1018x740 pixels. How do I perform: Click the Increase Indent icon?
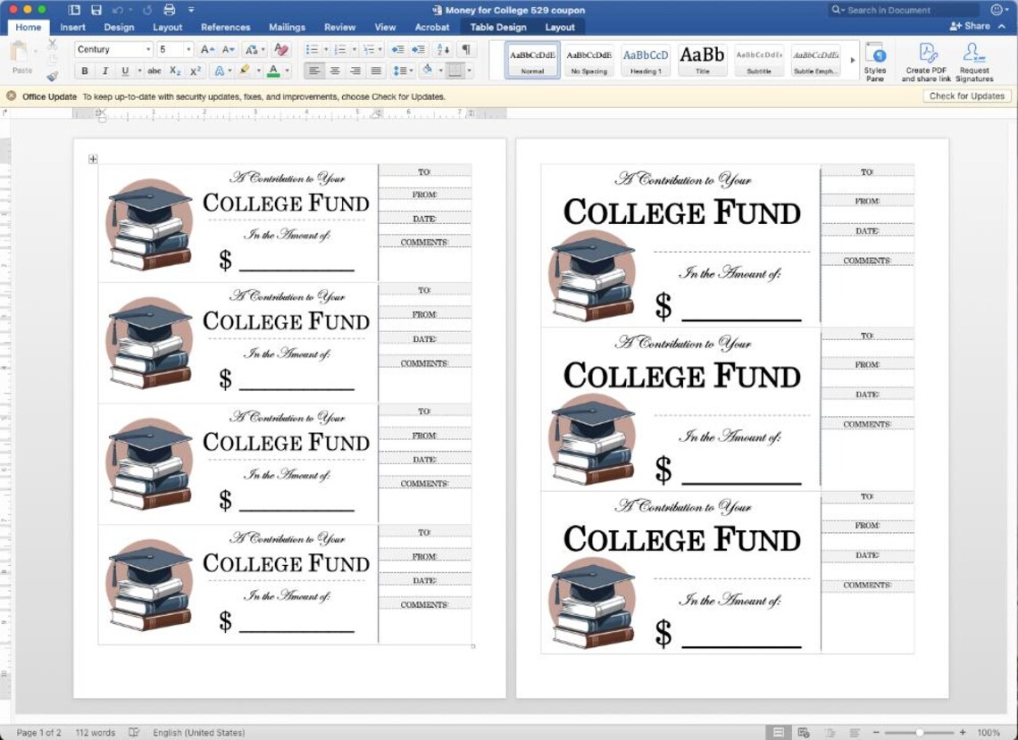coord(418,49)
